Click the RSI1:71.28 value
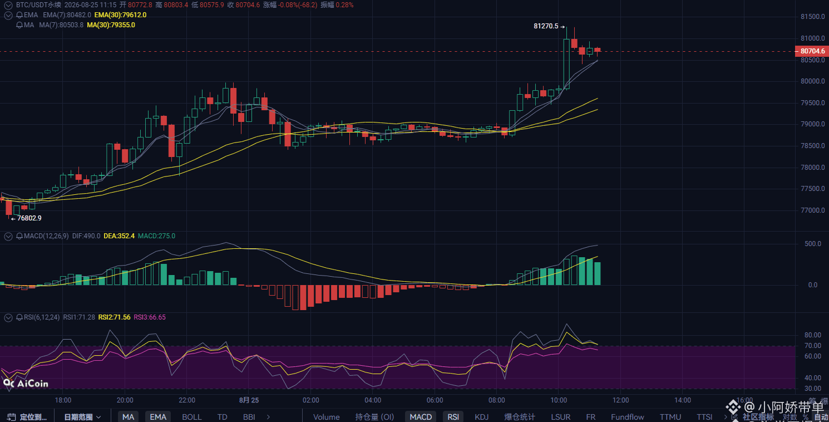The height and width of the screenshot is (422, 829). coord(79,317)
